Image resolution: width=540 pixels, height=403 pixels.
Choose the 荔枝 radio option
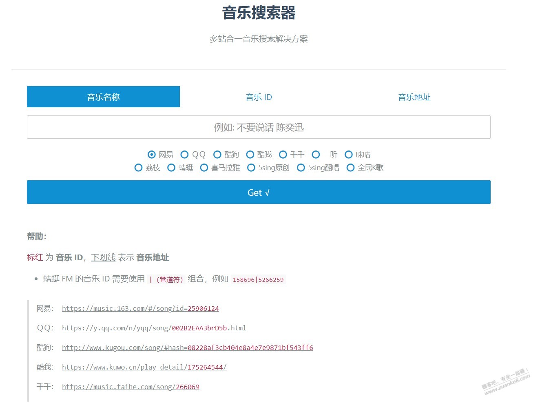[139, 168]
